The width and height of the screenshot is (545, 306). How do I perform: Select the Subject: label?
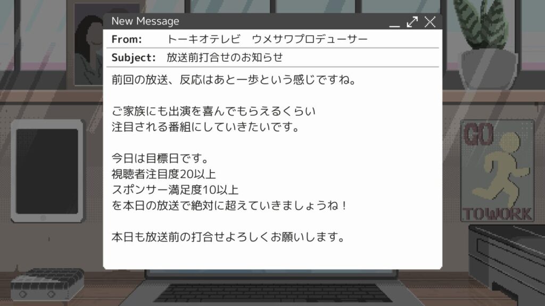tap(134, 57)
